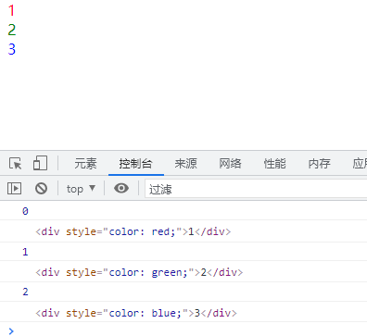Click the green number 2 on page
The image size is (367, 336).
[12, 30]
